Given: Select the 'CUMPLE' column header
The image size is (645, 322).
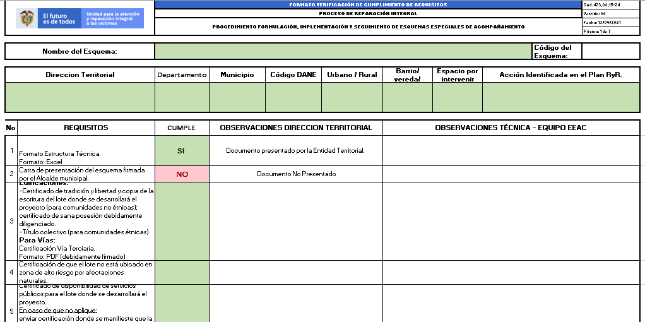Looking at the screenshot, I should pos(182,128).
